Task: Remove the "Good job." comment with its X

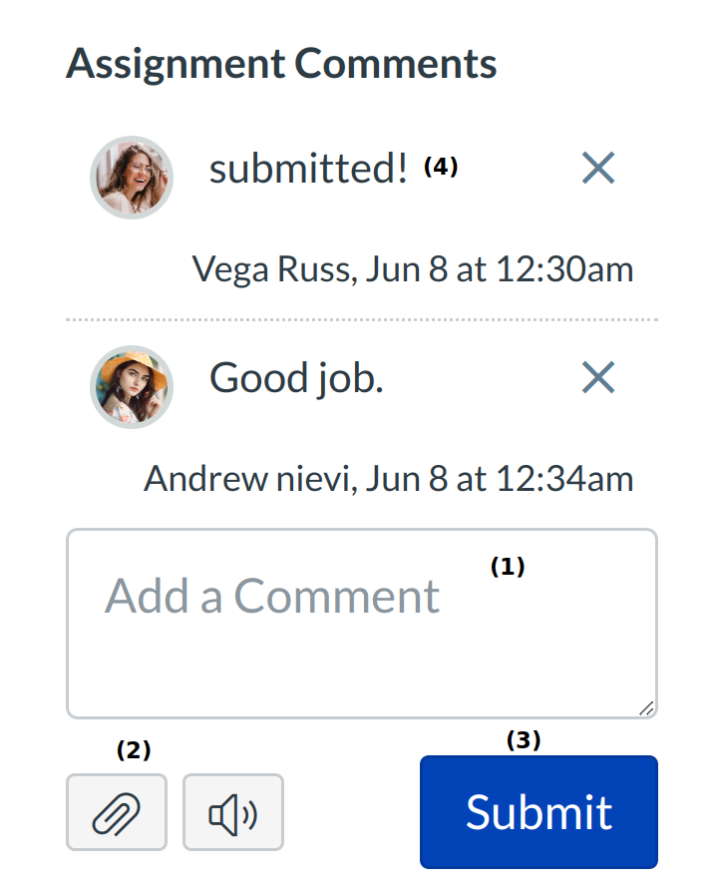Action: 598,377
